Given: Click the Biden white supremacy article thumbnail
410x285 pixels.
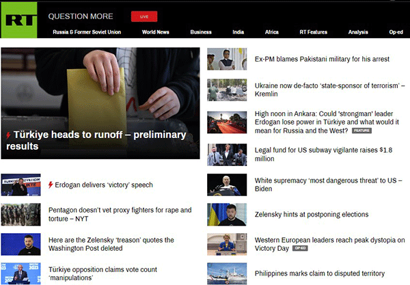Looking at the screenshot, I should coord(227,185).
